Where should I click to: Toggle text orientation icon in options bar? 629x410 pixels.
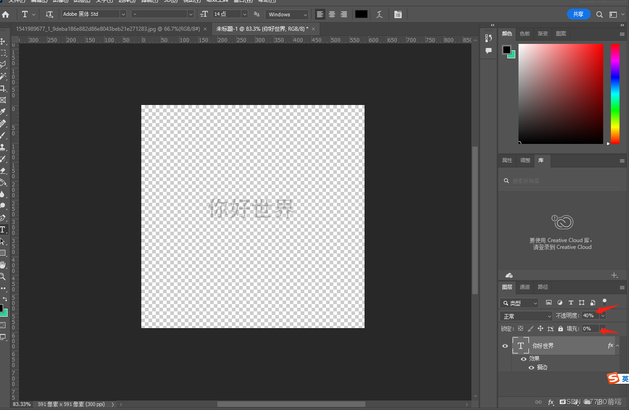[x=49, y=14]
